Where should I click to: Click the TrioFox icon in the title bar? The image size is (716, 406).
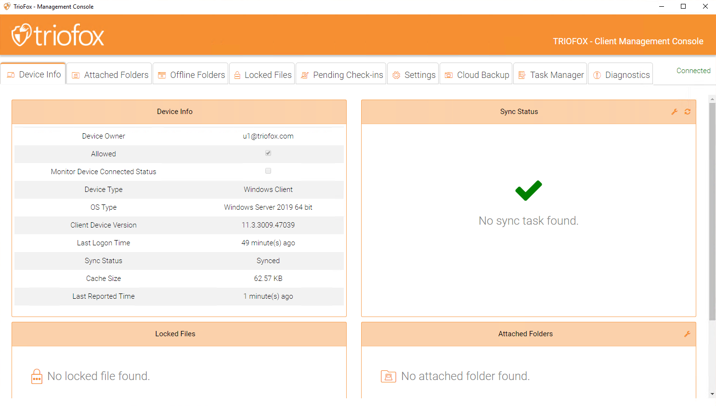click(7, 6)
